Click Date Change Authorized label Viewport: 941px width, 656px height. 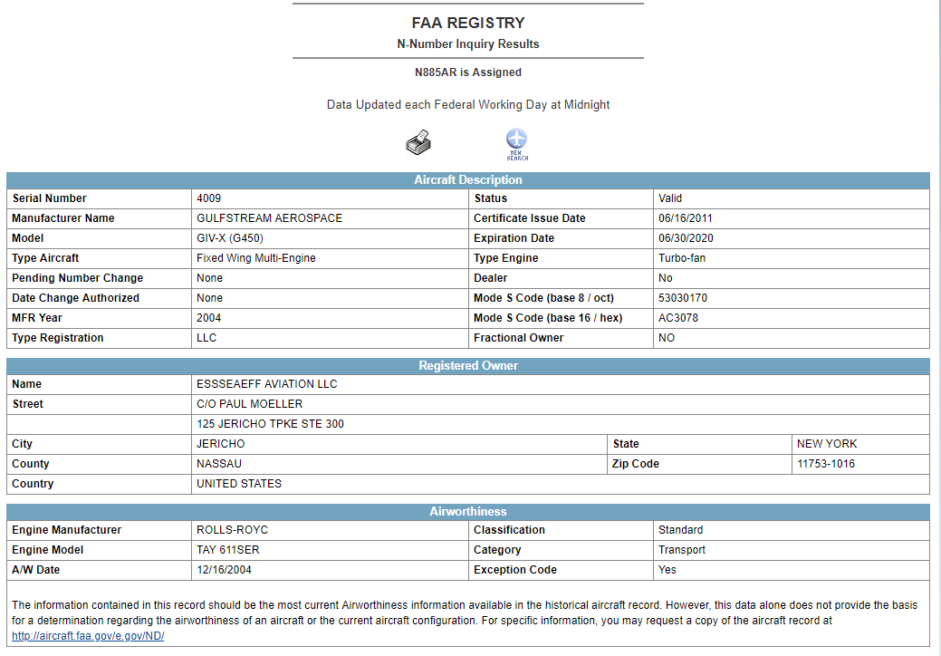[75, 298]
